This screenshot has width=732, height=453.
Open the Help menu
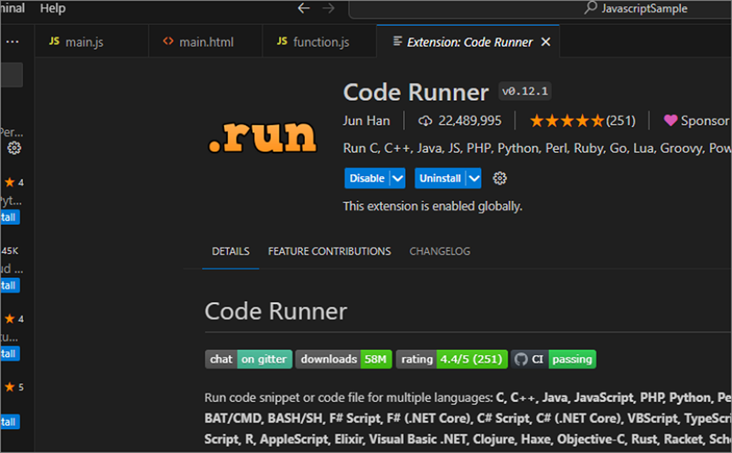click(53, 9)
